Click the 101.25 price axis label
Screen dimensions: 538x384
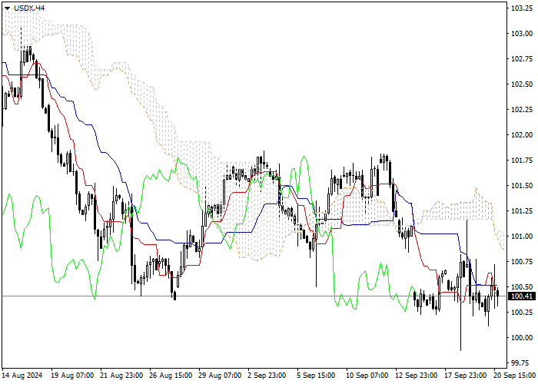(522, 211)
